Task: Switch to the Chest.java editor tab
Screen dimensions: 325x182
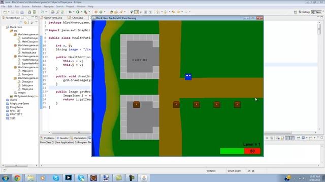Action: point(78,18)
